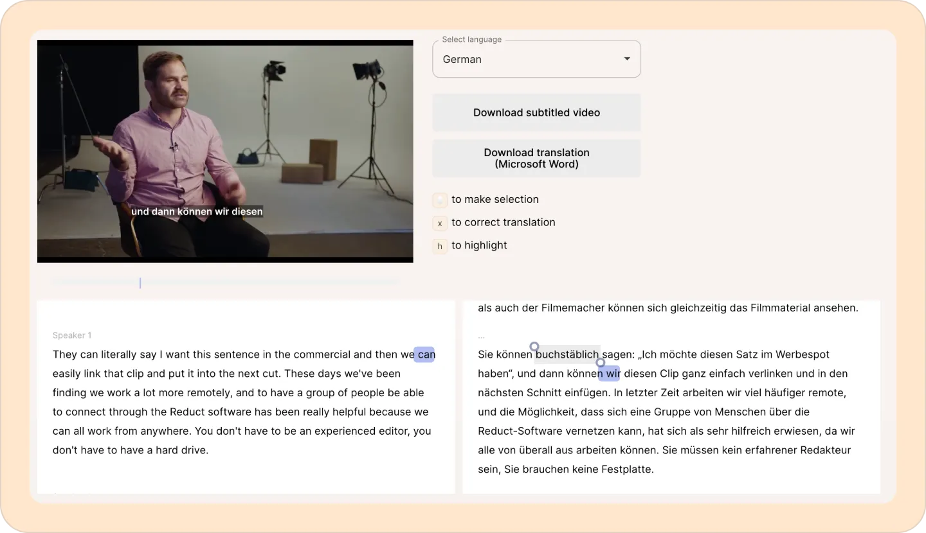Click the 'to highlight' hint text
Viewport: 926px width, 533px height.
click(479, 245)
